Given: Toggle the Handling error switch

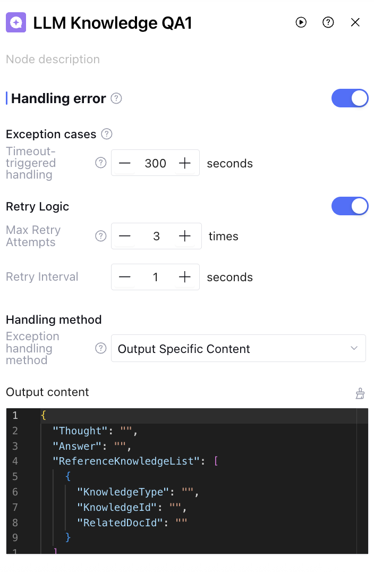Looking at the screenshot, I should 350,98.
